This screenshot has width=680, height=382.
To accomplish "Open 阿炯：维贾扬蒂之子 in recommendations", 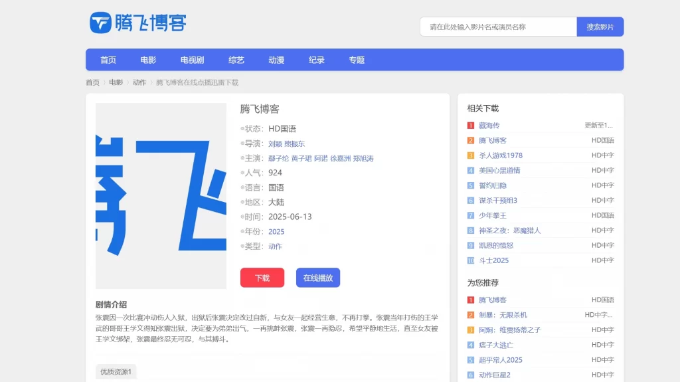I will [x=509, y=330].
